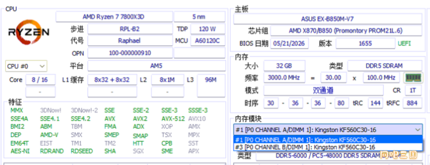This screenshot has height=165, width=430.
Task: Click the BMI2 feature flag
Action: [17, 127]
